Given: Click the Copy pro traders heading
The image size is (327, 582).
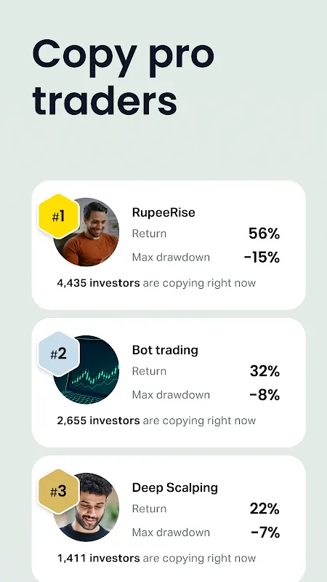Looking at the screenshot, I should [x=124, y=77].
